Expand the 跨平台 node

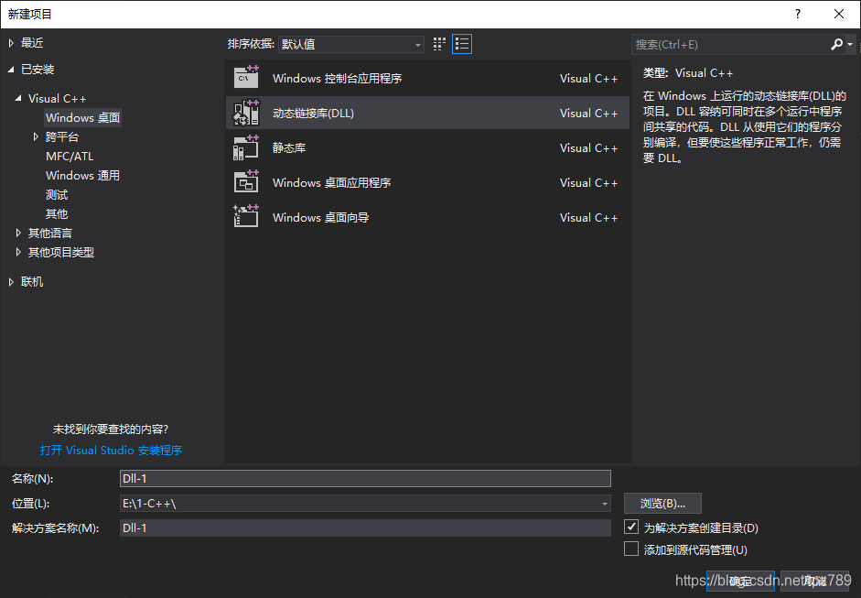36,136
